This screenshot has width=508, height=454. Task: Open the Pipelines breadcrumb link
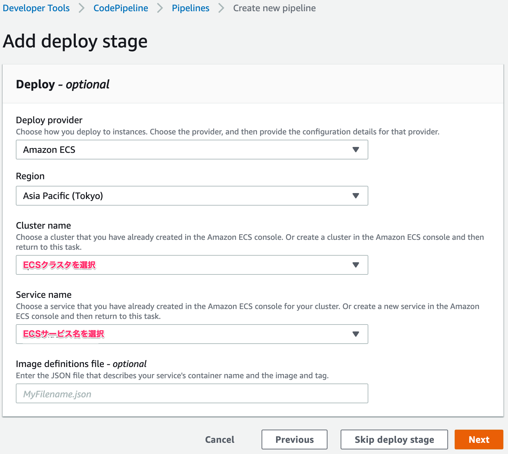(x=190, y=8)
